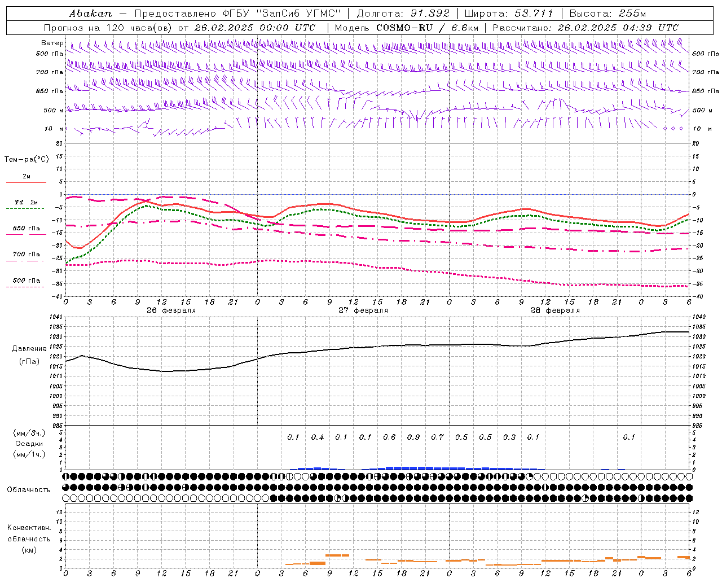The height and width of the screenshot is (578, 722).
Task: Click the latitude value "Широта: 53.711"
Action: [x=509, y=14]
